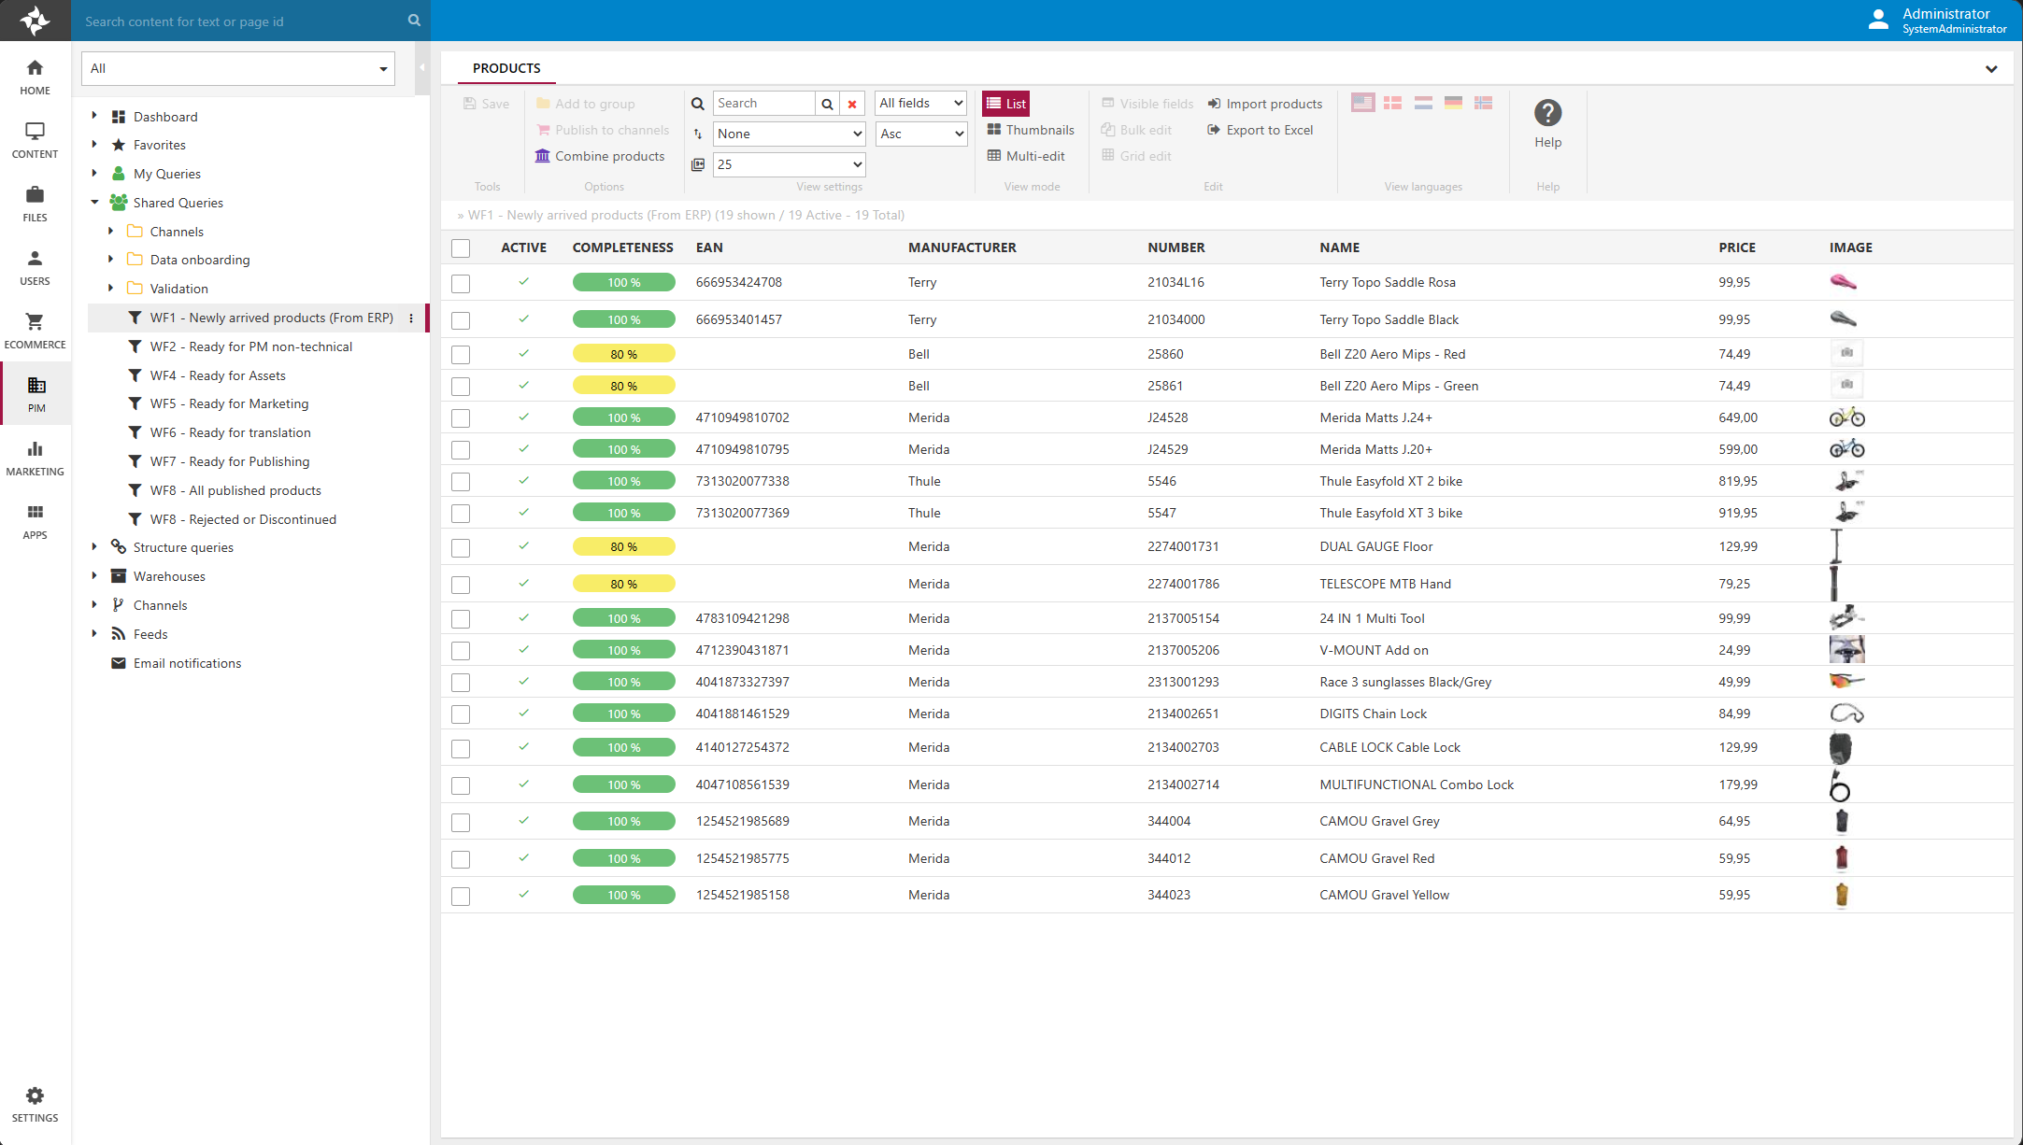Click Combine products option

600,156
